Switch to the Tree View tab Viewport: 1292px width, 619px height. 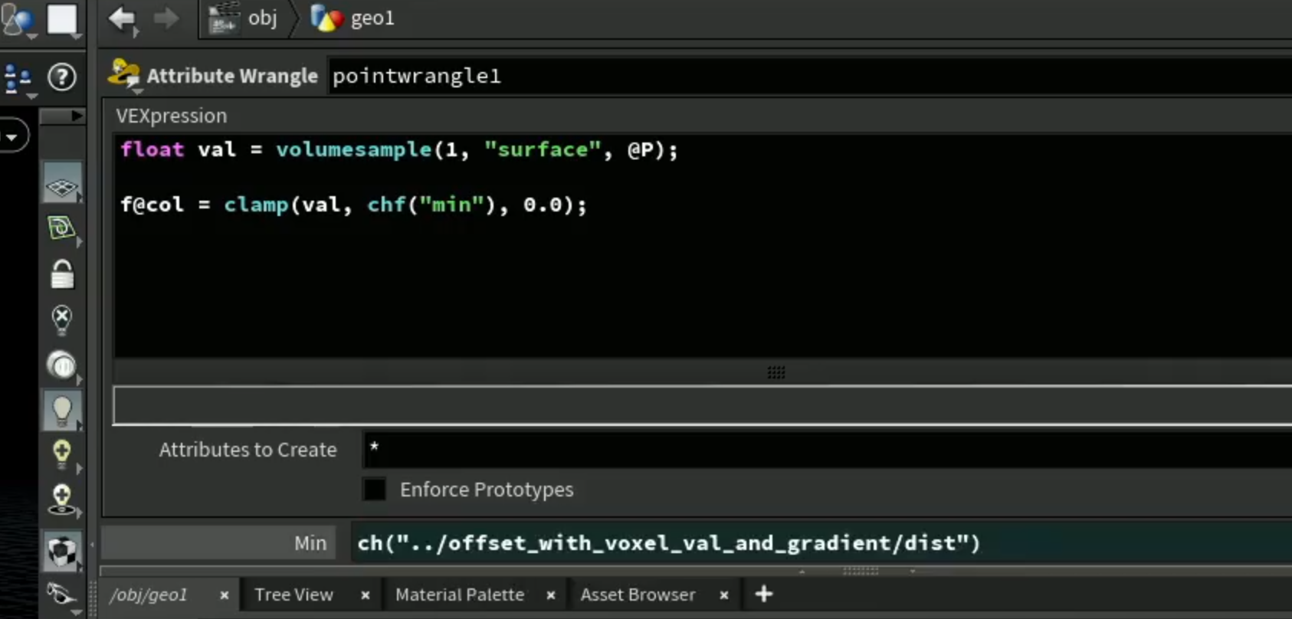293,594
